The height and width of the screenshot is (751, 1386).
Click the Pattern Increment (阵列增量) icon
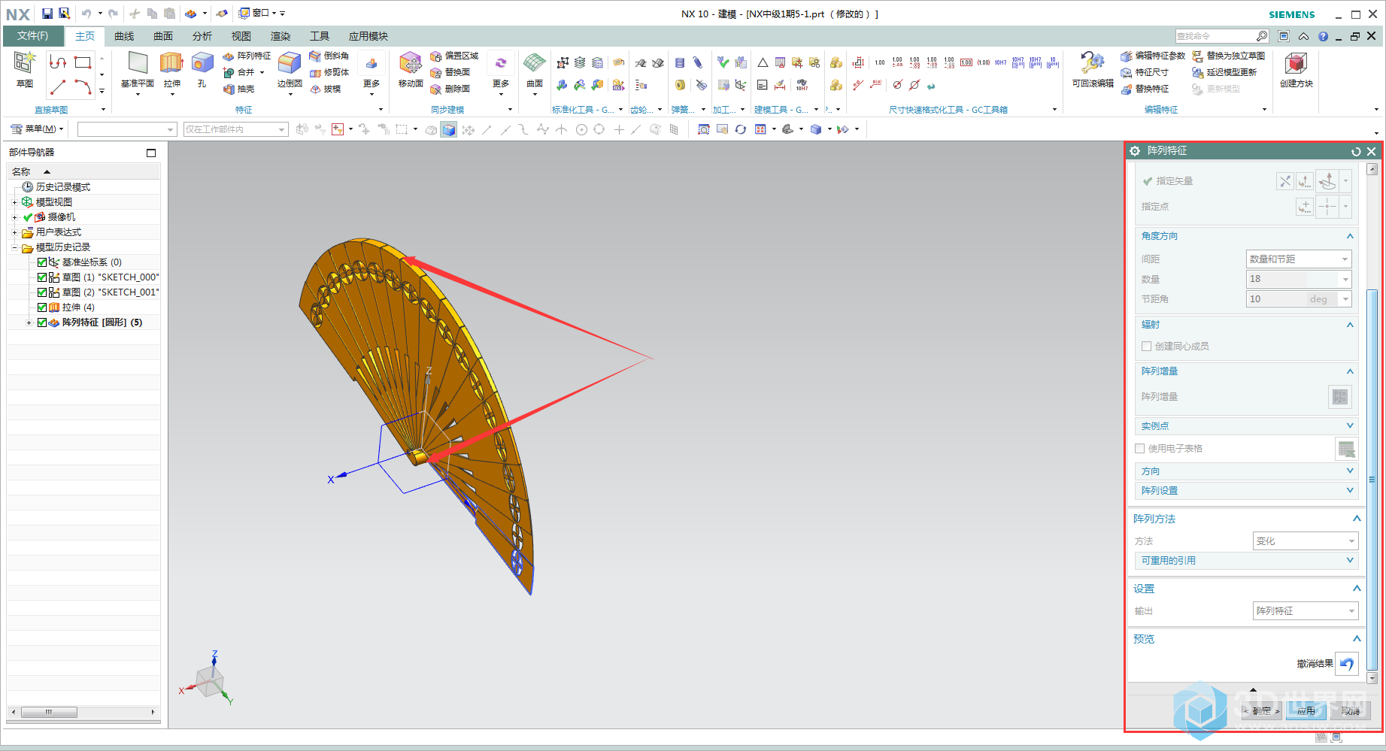[x=1340, y=396]
